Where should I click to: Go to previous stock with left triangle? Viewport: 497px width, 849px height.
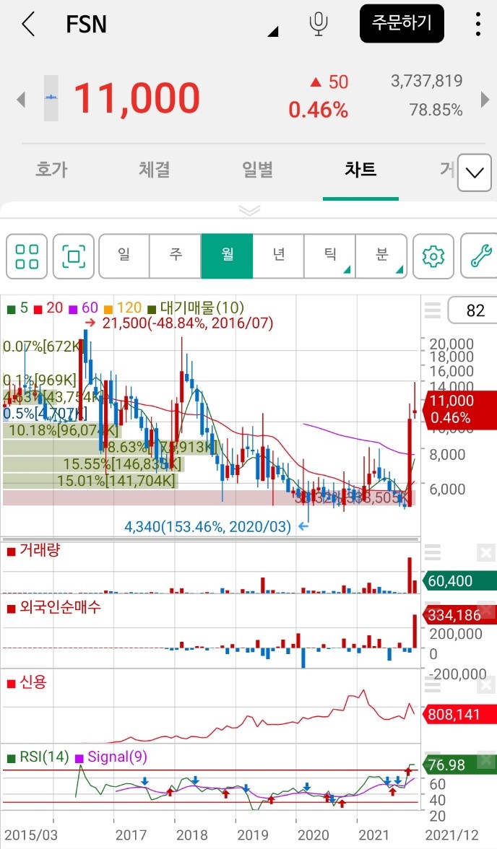click(x=21, y=99)
